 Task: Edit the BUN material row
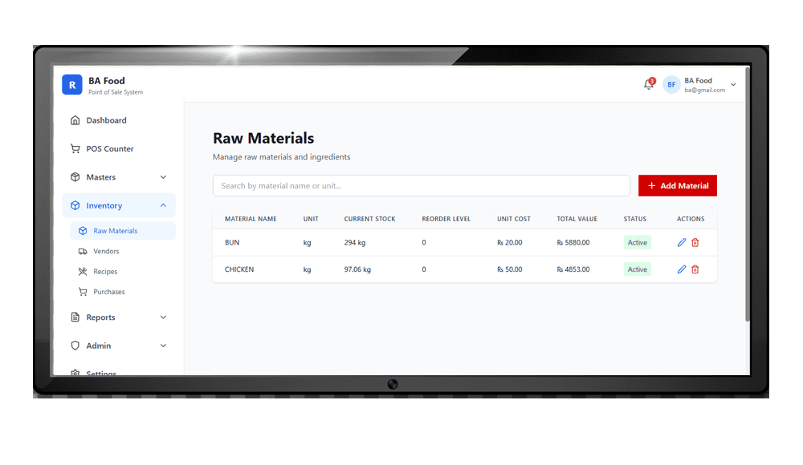(682, 243)
